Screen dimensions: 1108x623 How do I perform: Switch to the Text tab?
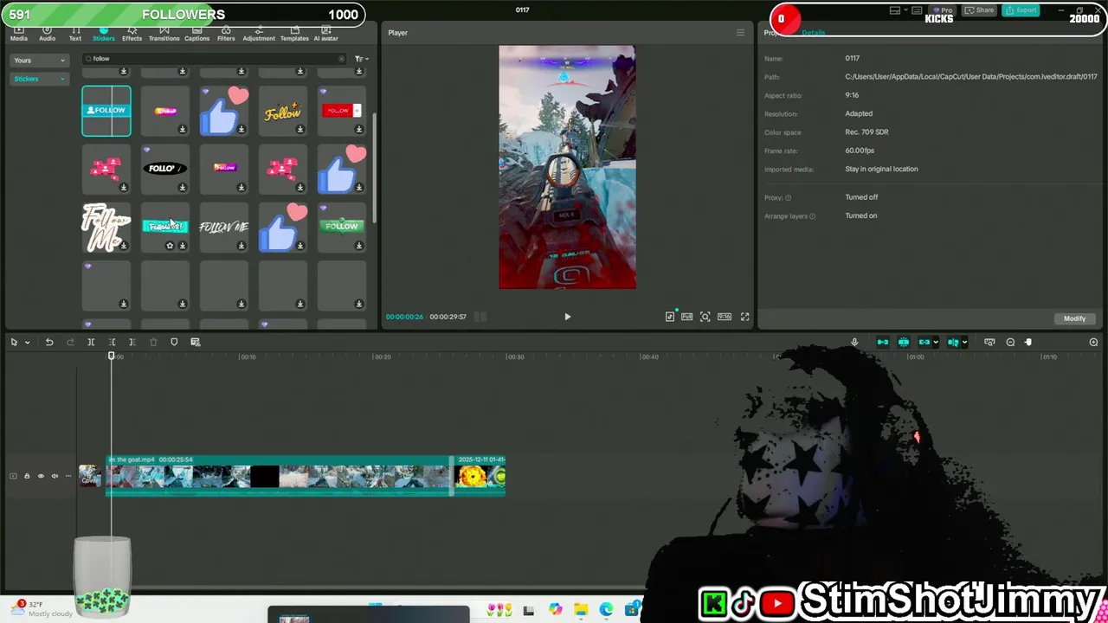click(75, 35)
